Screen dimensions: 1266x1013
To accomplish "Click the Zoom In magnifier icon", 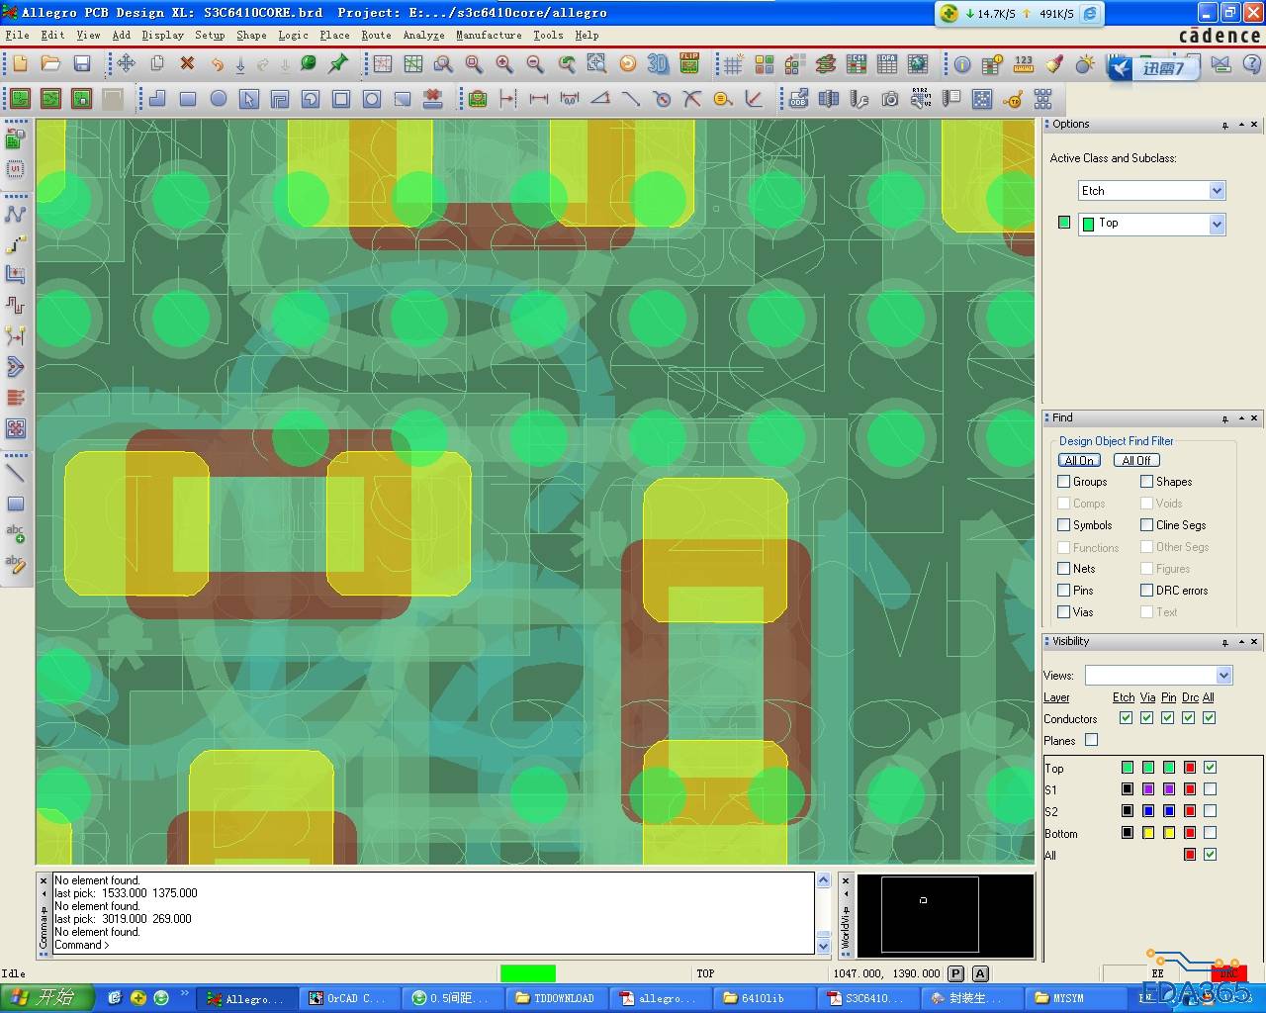I will coord(504,64).
